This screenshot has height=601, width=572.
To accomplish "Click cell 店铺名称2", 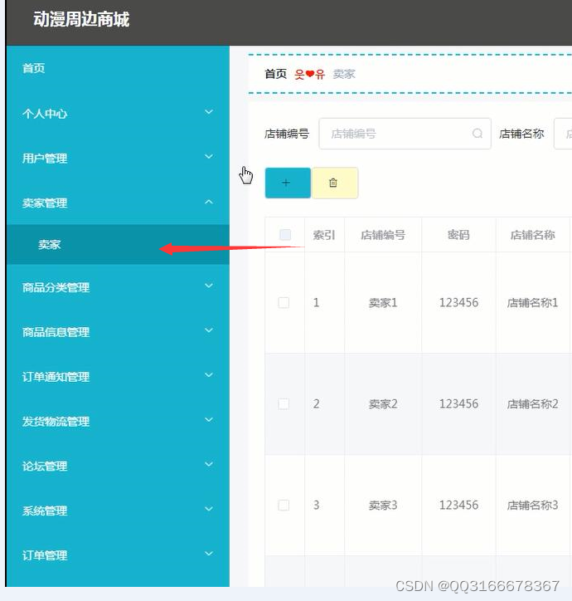I will tap(532, 403).
